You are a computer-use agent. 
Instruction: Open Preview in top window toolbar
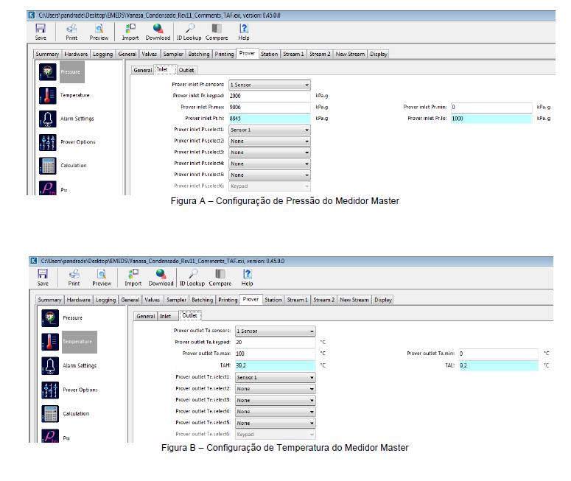tap(99, 29)
